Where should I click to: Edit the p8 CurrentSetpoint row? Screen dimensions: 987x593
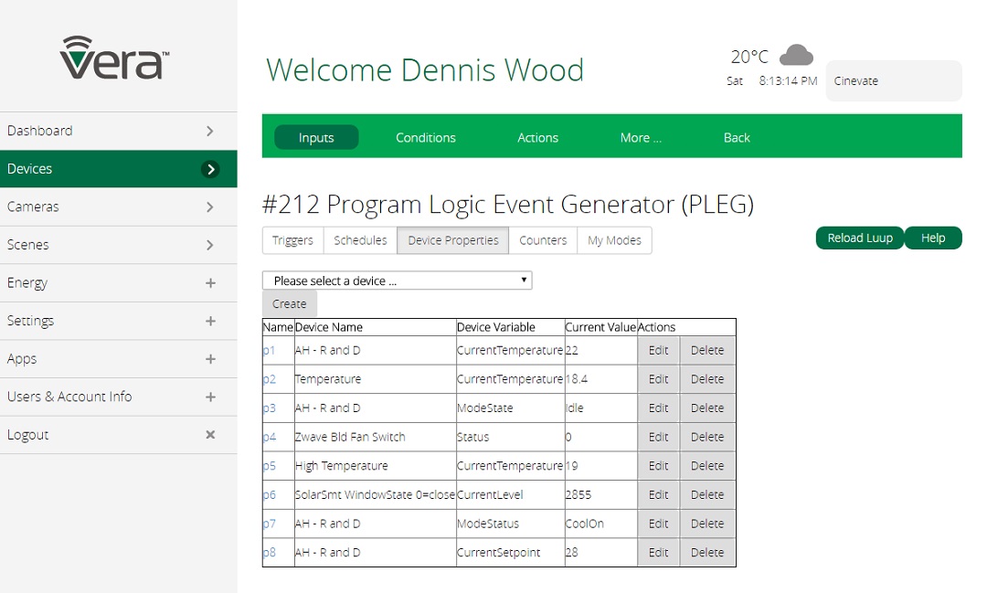pos(658,553)
